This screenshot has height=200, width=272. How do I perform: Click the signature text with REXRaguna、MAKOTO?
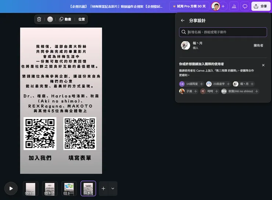(61, 103)
